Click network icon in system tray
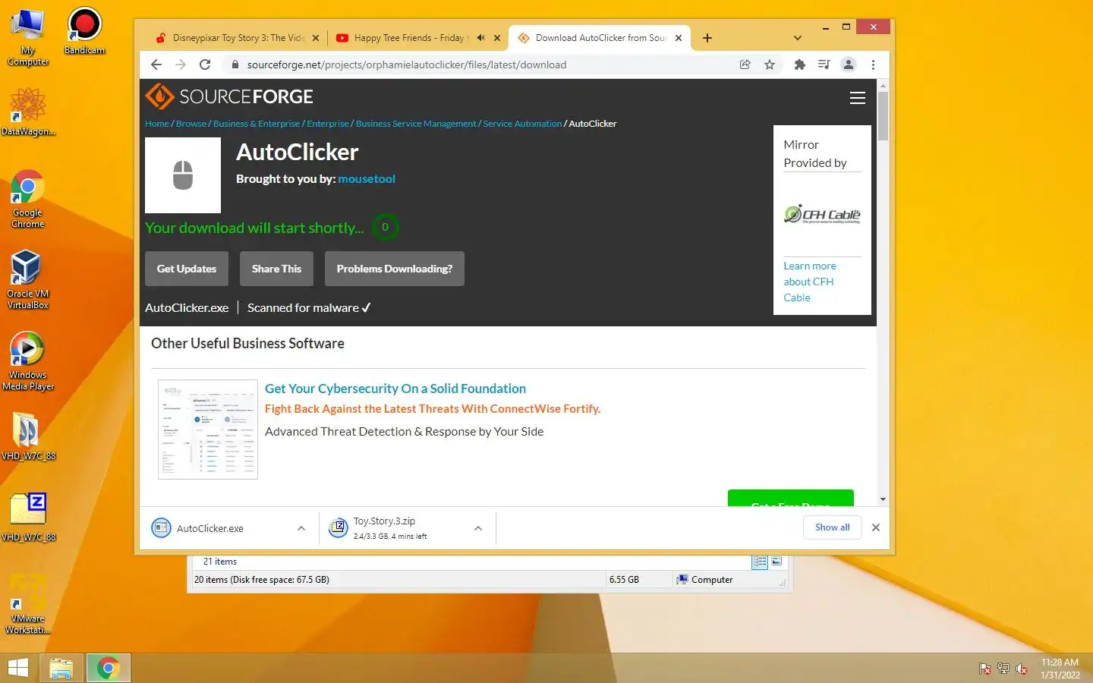 pyautogui.click(x=1003, y=669)
